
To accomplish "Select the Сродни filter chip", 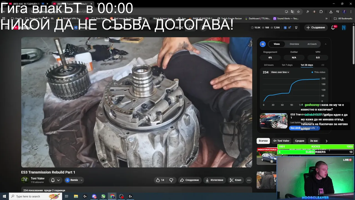I will 300,141.
